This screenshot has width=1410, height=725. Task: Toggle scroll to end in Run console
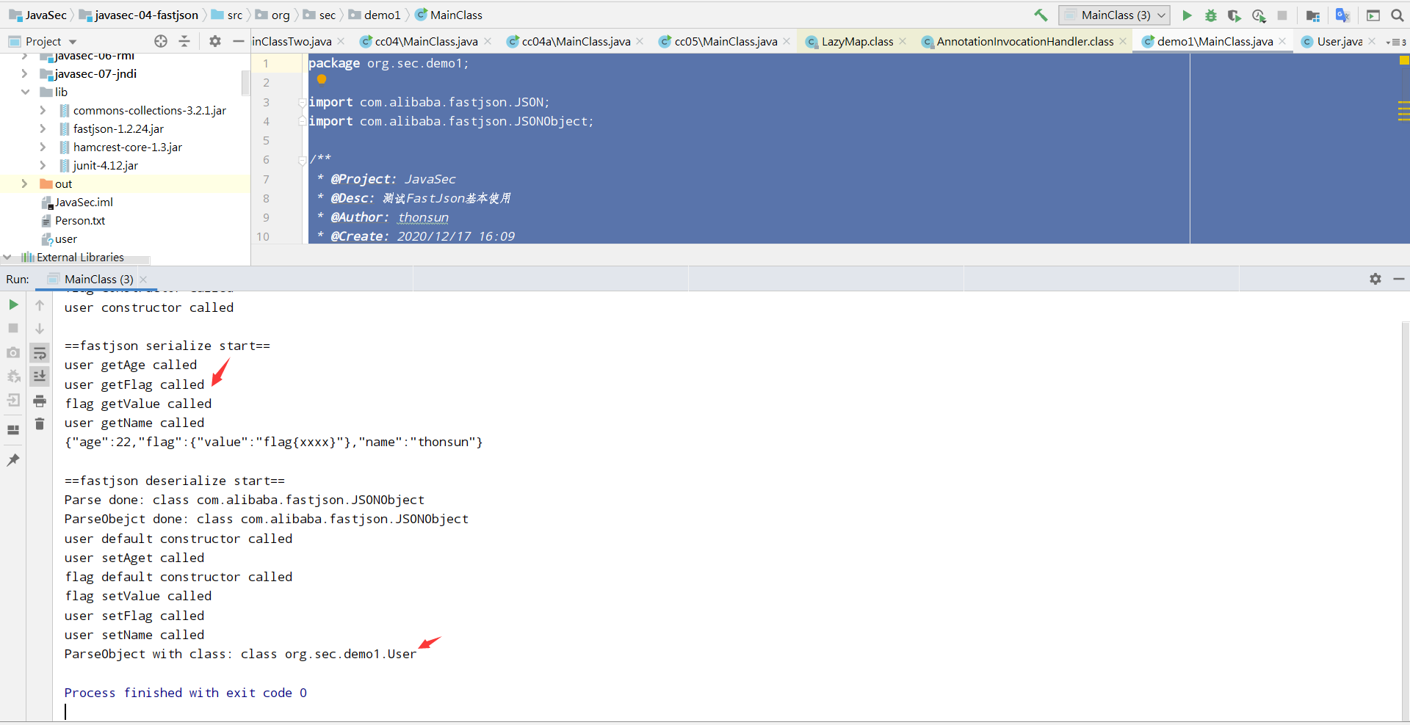(x=40, y=376)
